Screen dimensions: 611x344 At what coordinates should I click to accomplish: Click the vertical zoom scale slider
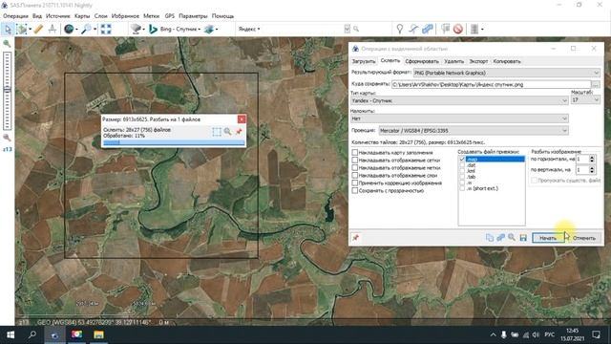7,91
